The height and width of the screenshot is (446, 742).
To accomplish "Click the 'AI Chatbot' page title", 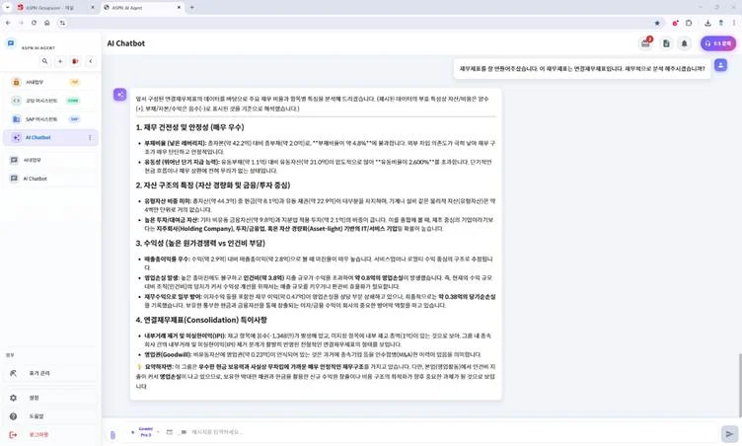I will point(126,43).
